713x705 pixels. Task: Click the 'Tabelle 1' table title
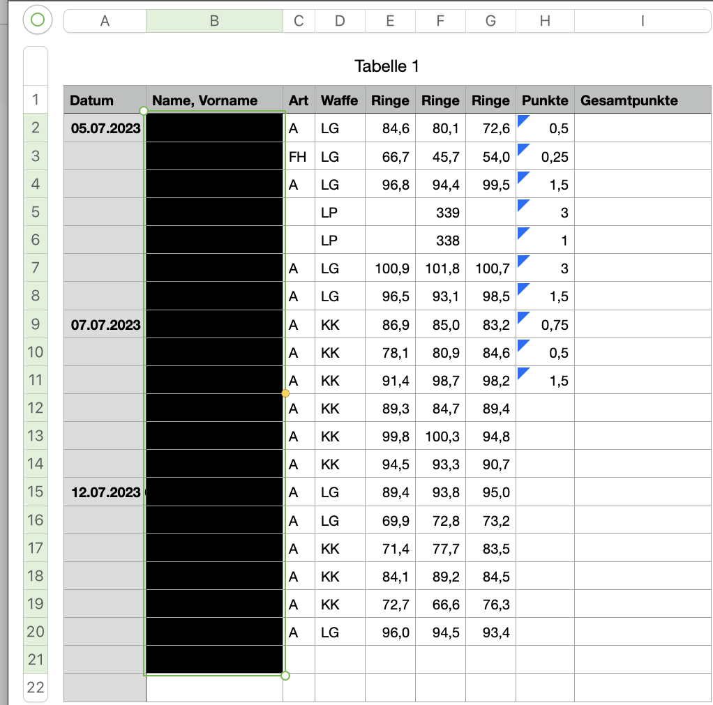pos(386,66)
